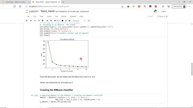This screenshot has height=108, width=193.
Task: Restart kernel and rerun all fast-forward icon
Action: 70,21
